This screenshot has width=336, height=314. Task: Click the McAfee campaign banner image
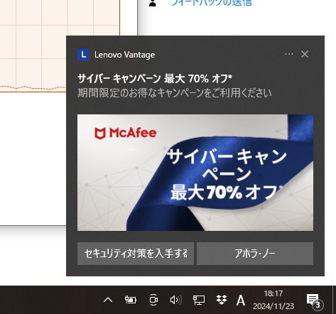pos(195,173)
